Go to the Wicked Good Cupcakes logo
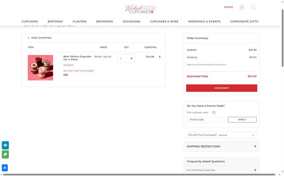The width and height of the screenshot is (284, 176). tap(141, 9)
